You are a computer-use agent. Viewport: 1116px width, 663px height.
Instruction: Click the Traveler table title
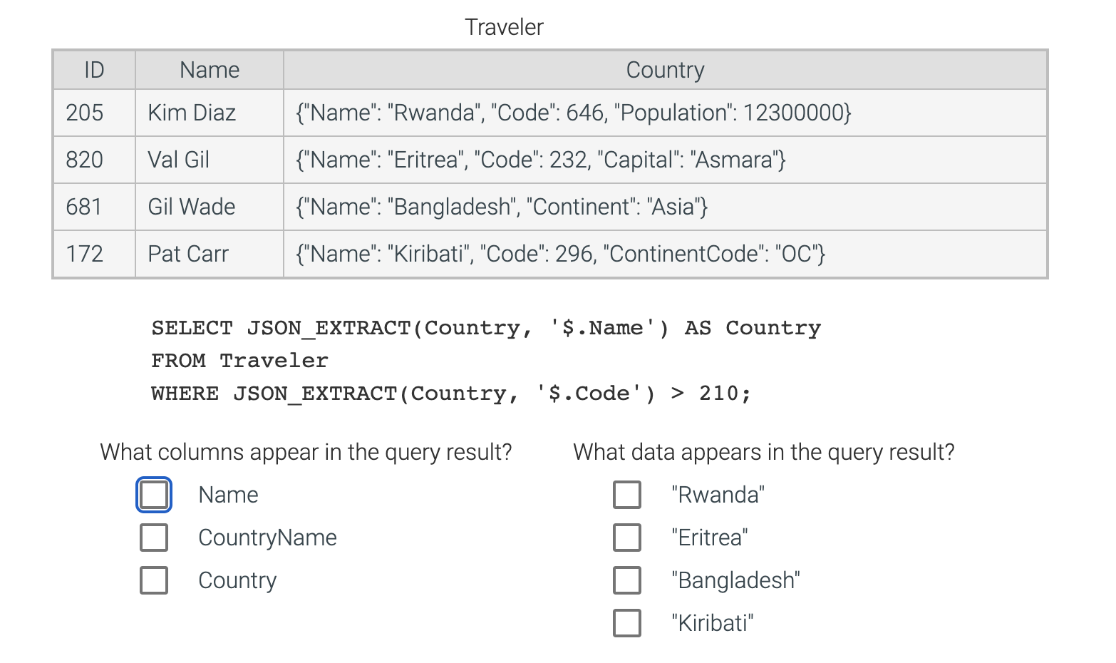[x=504, y=26]
